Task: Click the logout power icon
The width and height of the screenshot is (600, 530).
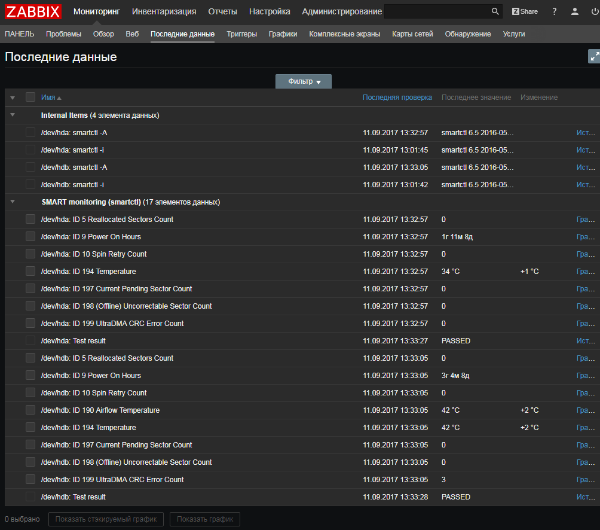Action: pyautogui.click(x=595, y=11)
